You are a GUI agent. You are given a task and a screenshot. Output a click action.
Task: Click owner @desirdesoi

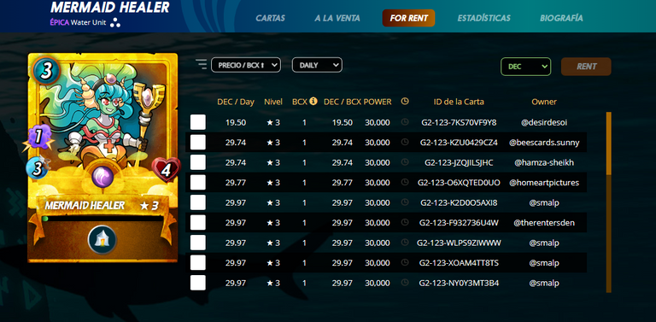pyautogui.click(x=544, y=122)
